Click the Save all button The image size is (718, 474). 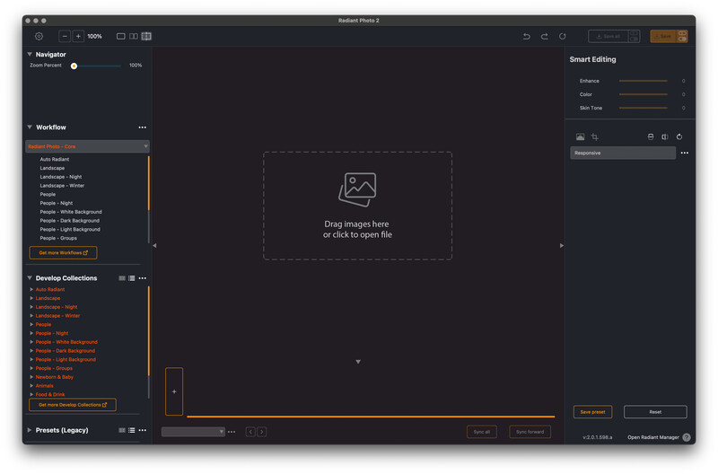click(609, 36)
